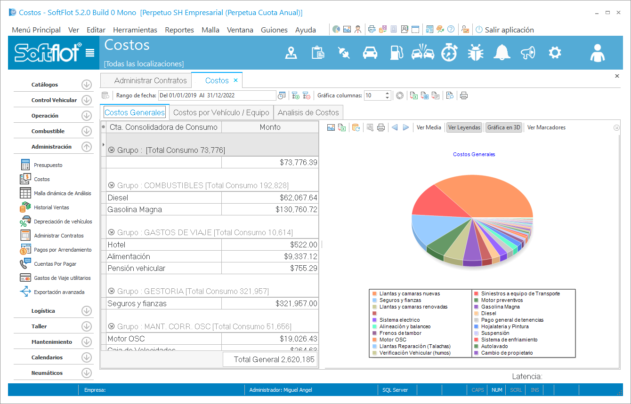The width and height of the screenshot is (631, 404).
Task: Enable Ver Marcadores on the chart
Action: pyautogui.click(x=546, y=127)
